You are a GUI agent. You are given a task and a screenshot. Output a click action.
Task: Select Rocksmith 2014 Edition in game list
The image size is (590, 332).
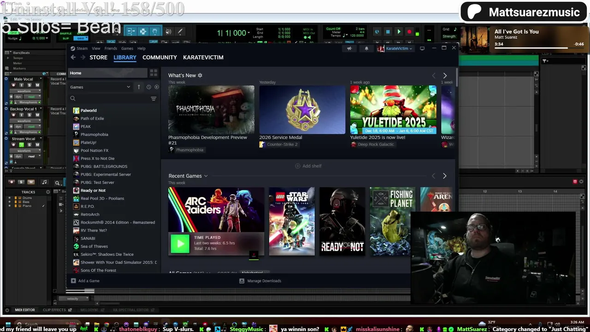pos(118,222)
